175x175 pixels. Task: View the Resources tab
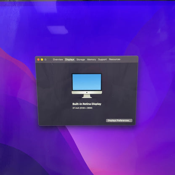click(x=114, y=59)
